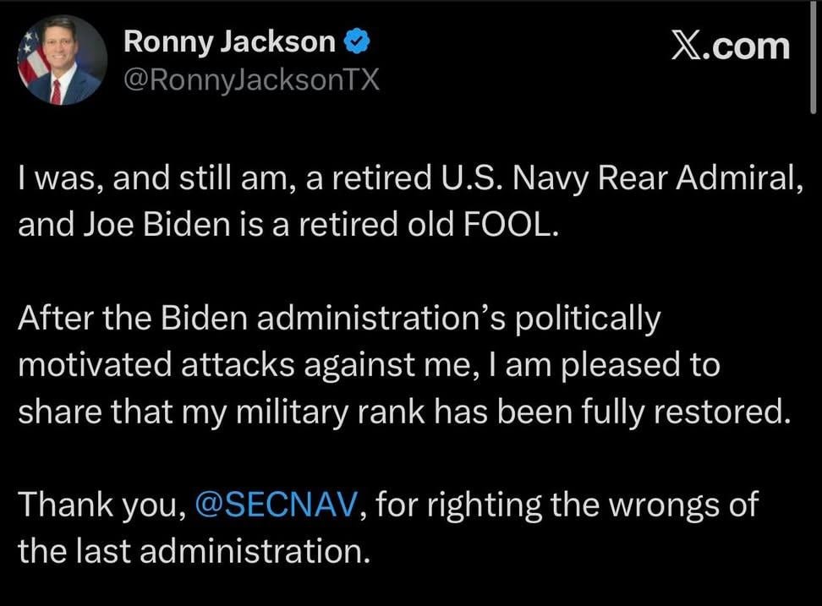
Task: Click the line starting "motivated attacks against me"
Action: click(368, 366)
